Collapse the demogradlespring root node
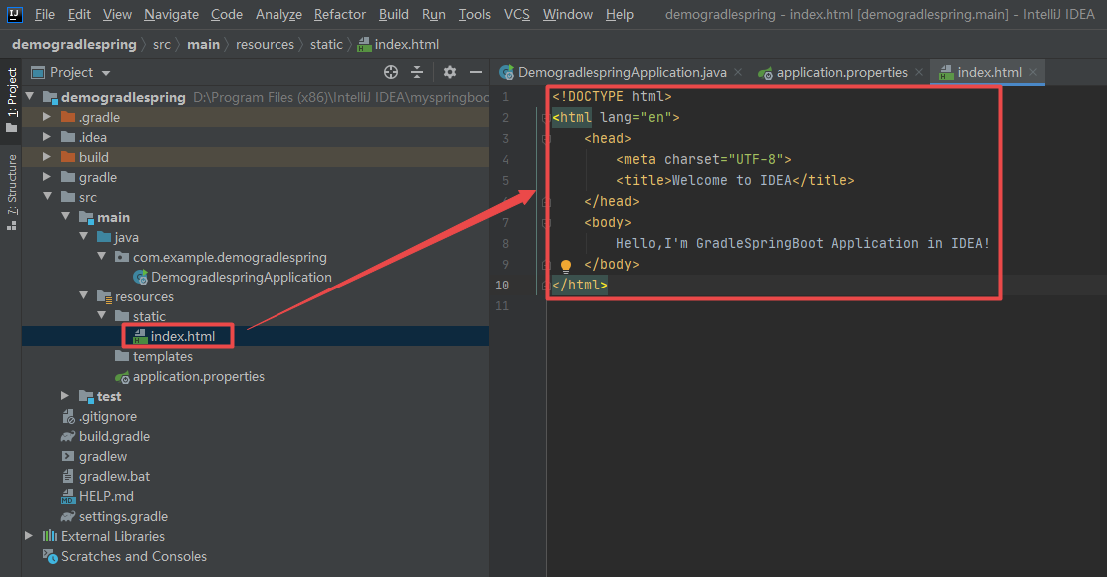 30,96
